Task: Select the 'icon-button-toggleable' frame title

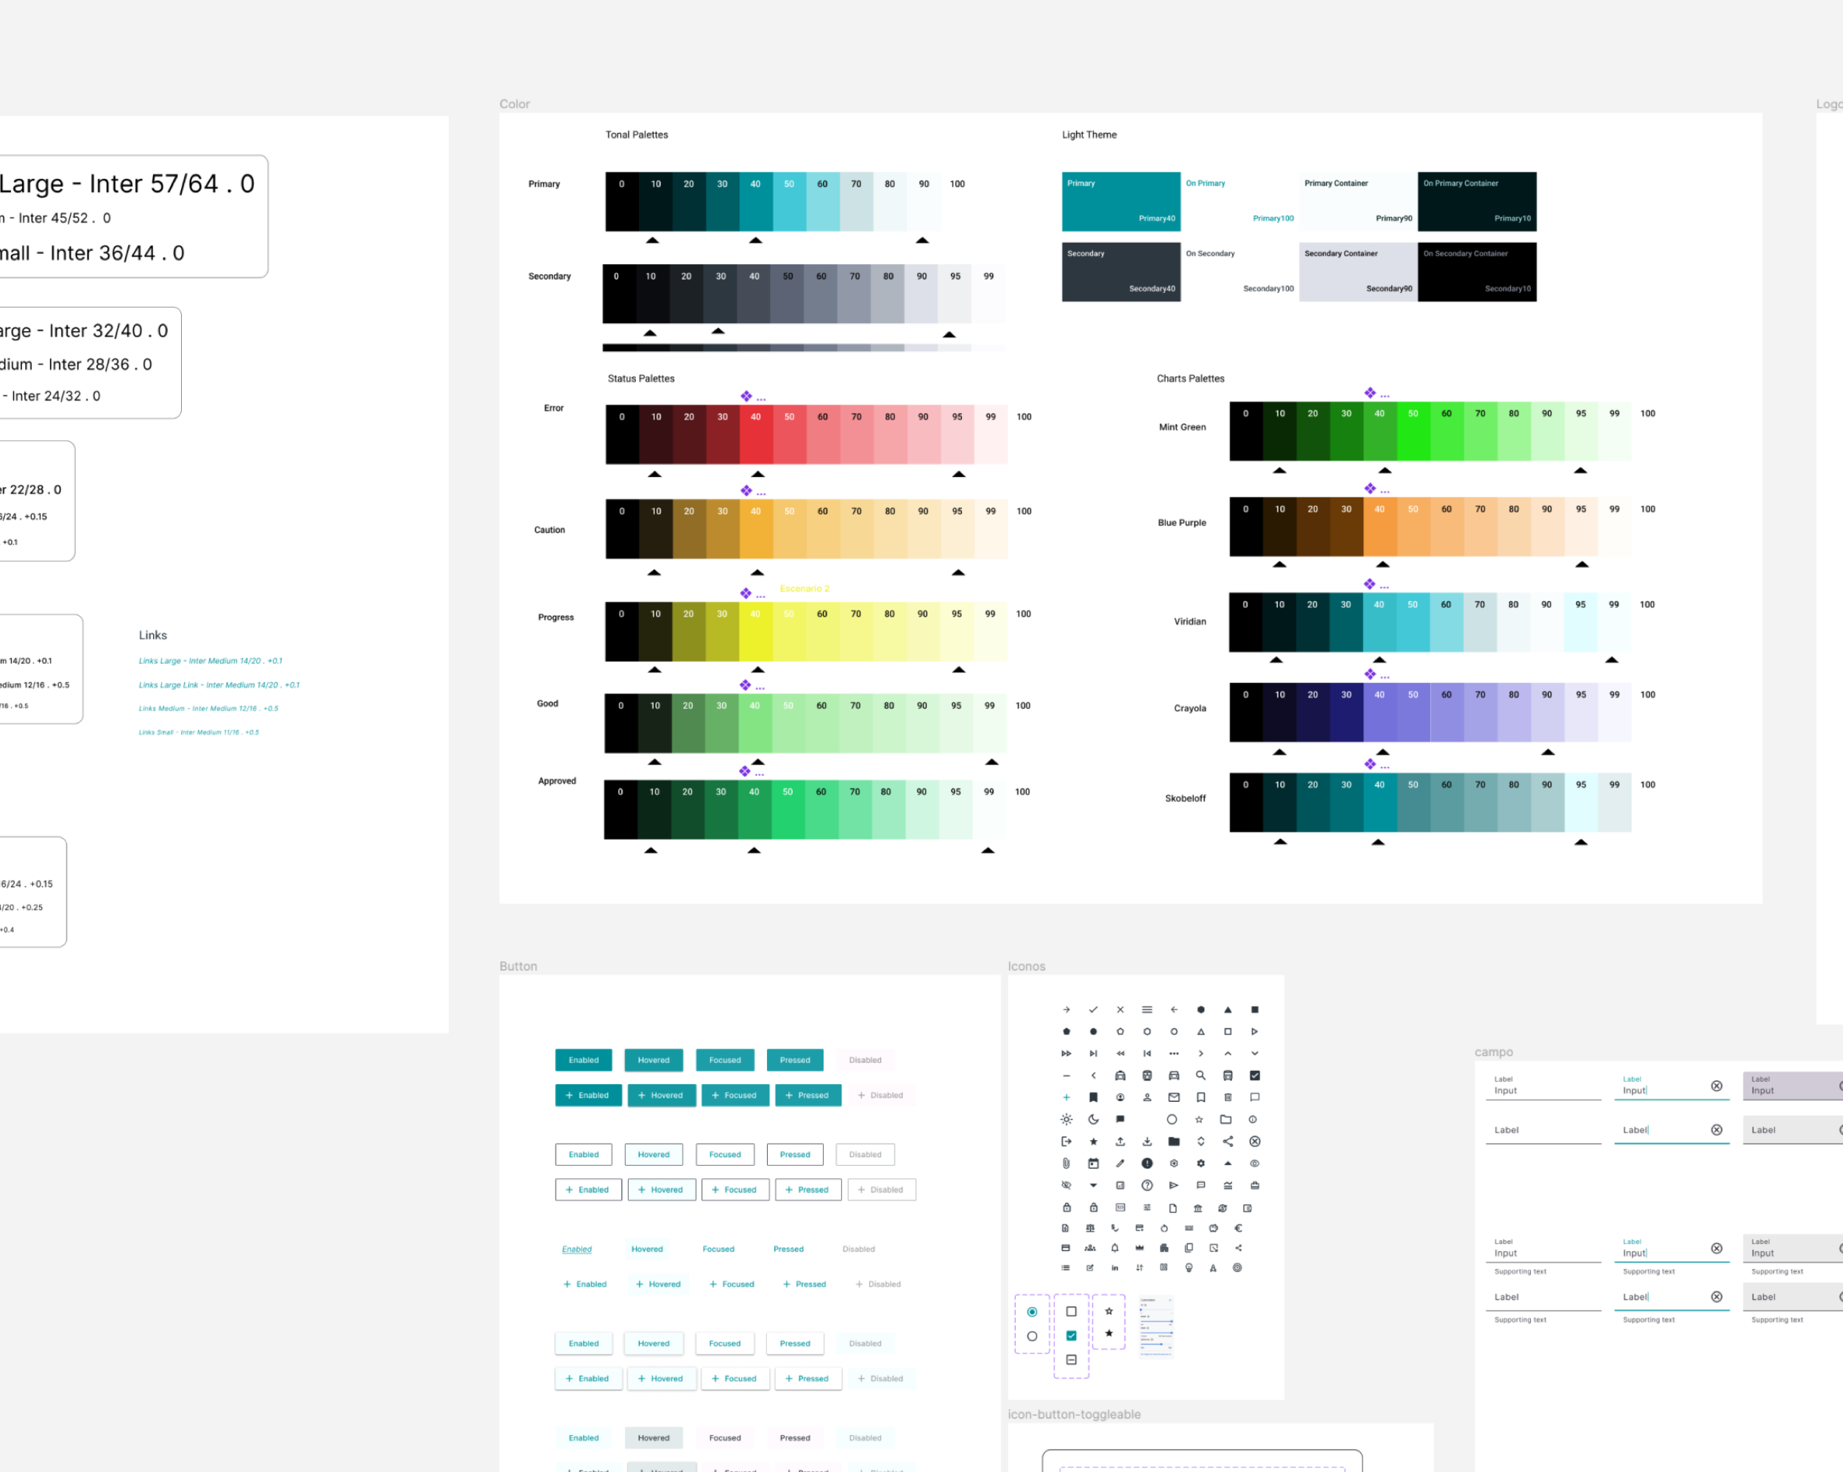Action: pyautogui.click(x=1075, y=1415)
